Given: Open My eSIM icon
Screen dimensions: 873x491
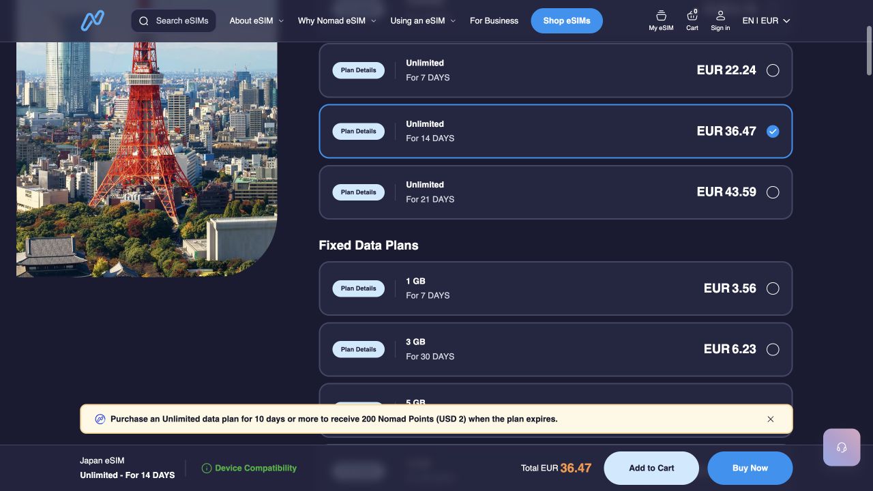Looking at the screenshot, I should point(661,16).
